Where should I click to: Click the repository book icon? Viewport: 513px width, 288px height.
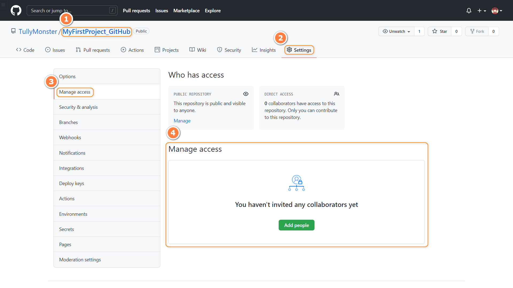pyautogui.click(x=13, y=31)
